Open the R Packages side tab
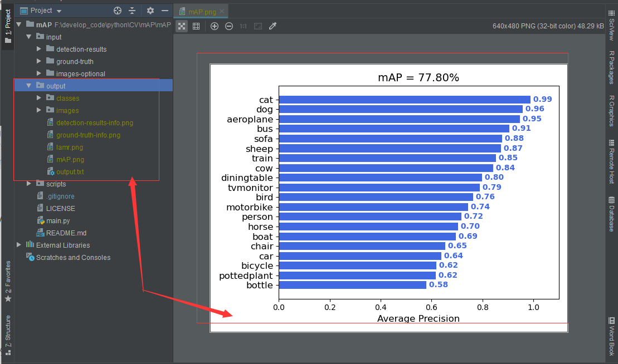Image resolution: width=618 pixels, height=364 pixels. point(612,67)
